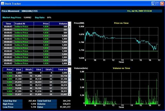This screenshot has height=111, width=165.
Task: Click the Java icon in the title bar
Action: [x=3, y=4]
